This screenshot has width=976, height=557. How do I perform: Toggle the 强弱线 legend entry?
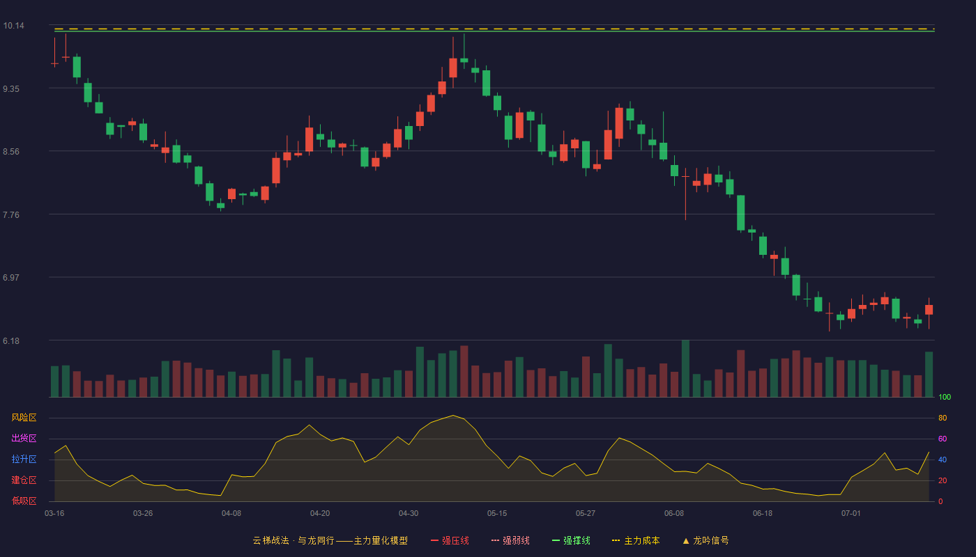(x=510, y=540)
